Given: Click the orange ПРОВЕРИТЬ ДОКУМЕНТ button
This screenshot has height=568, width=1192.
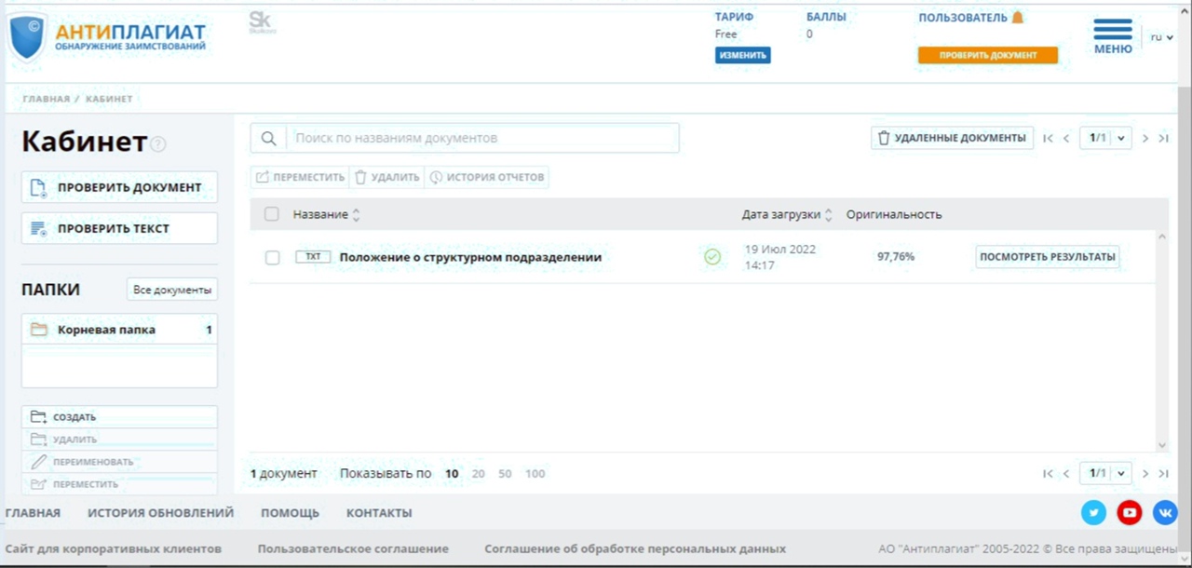Looking at the screenshot, I should [x=988, y=55].
